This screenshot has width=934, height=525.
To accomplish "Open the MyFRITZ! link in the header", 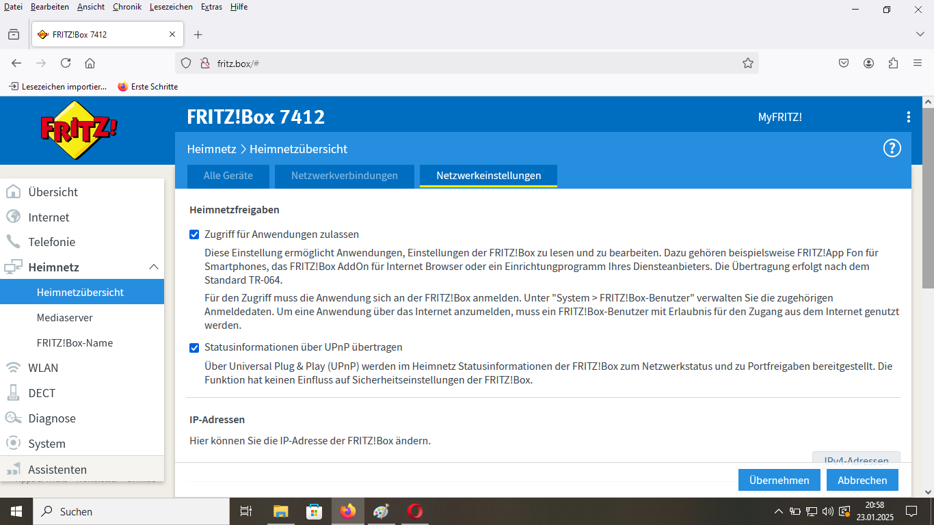I will 779,117.
